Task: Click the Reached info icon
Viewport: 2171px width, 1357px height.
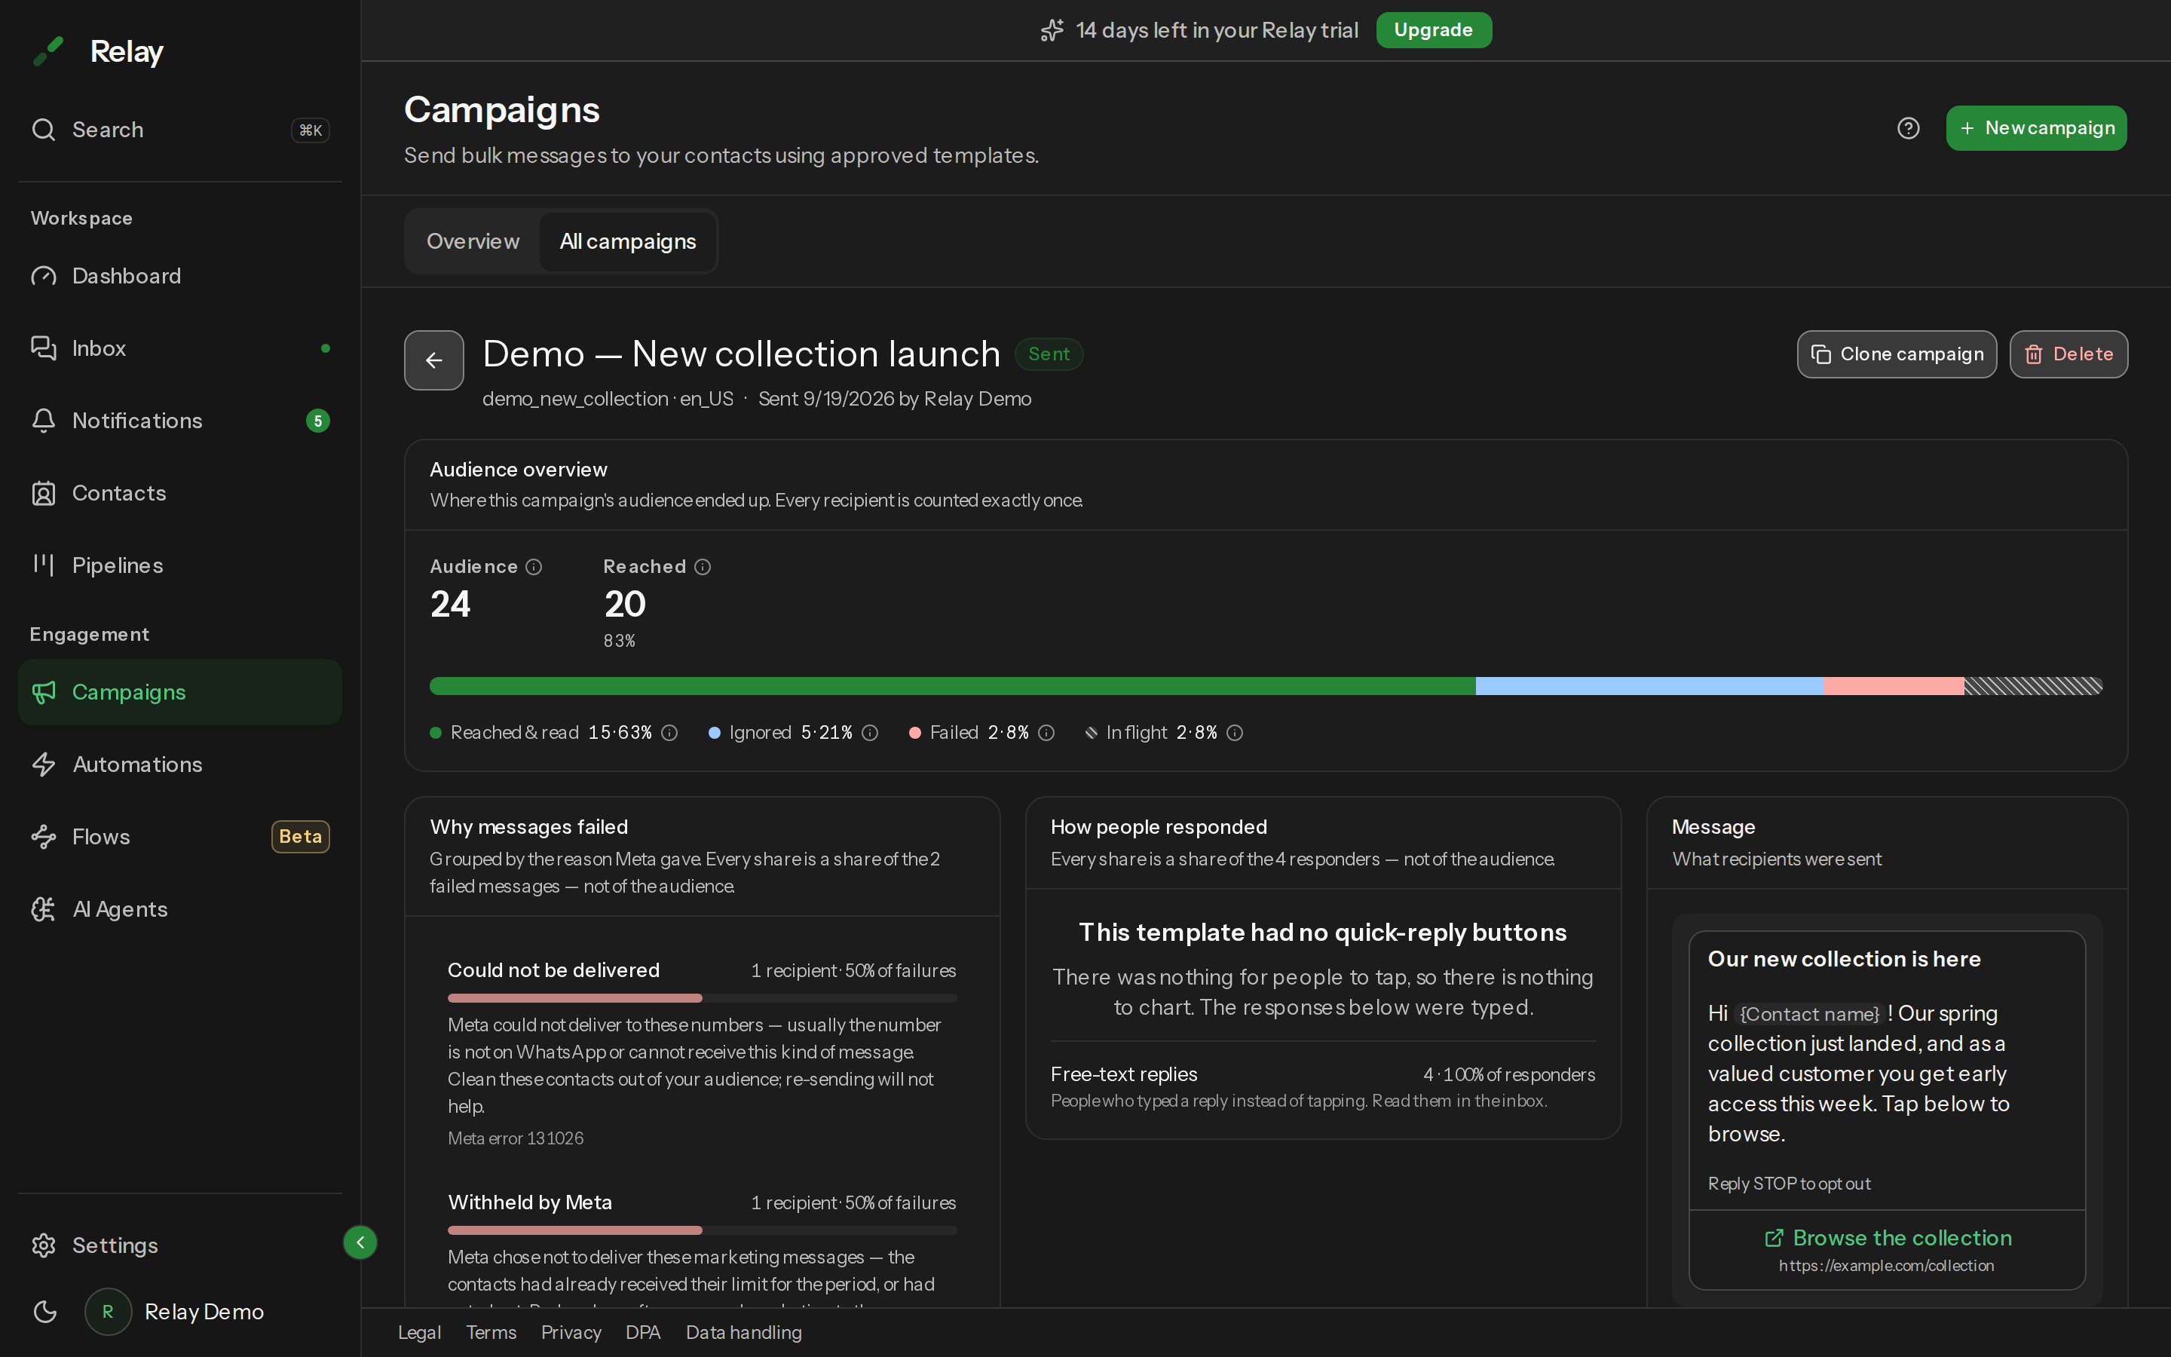Action: (x=703, y=567)
